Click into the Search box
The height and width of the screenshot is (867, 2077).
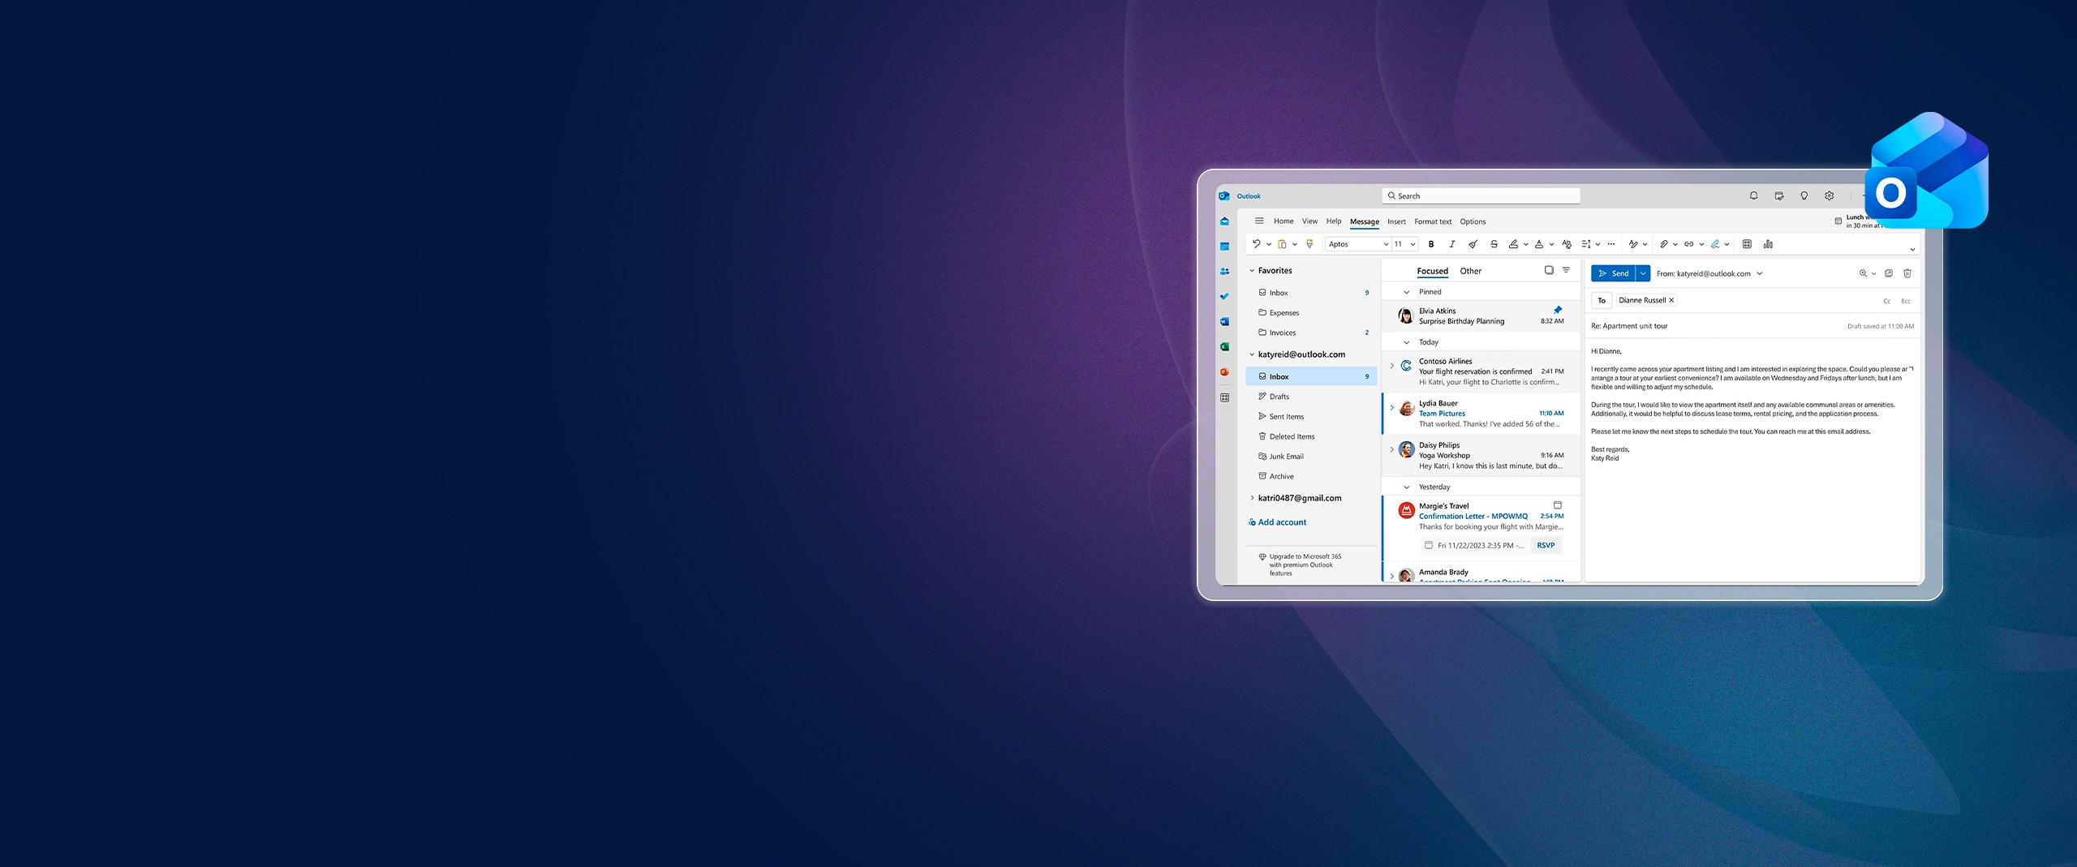coord(1481,196)
